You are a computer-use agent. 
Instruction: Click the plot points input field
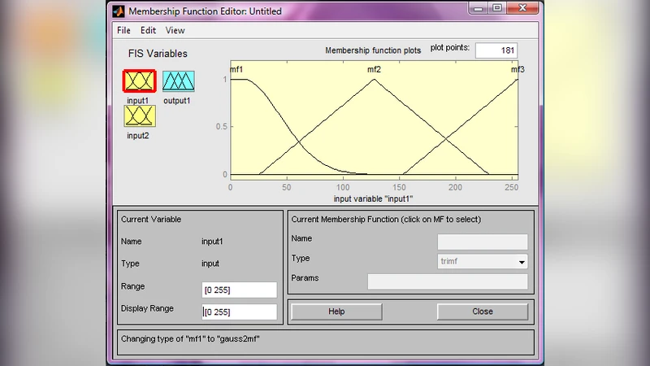pyautogui.click(x=501, y=50)
